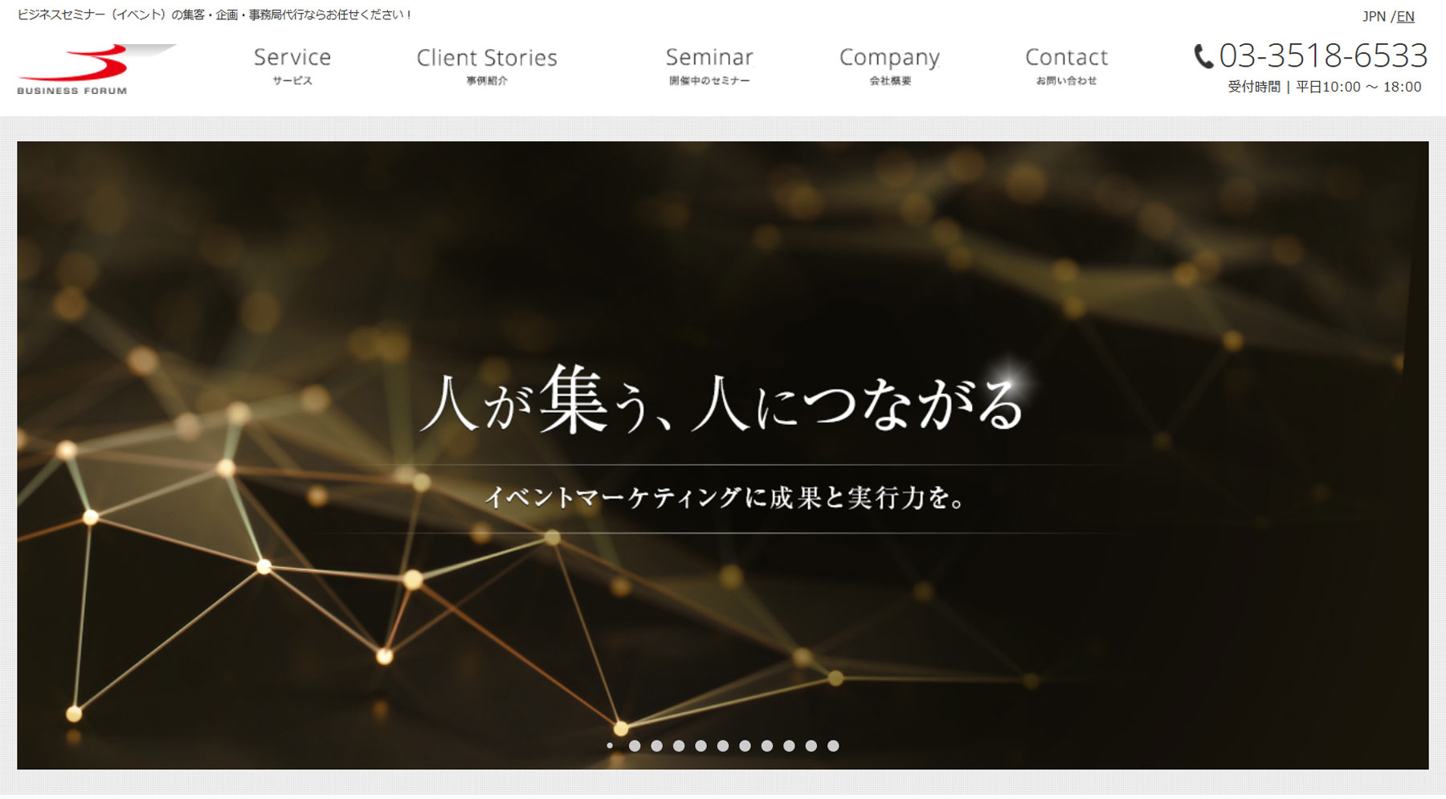Image resolution: width=1446 pixels, height=799 pixels.
Task: Select the ninth carousel slide dot
Action: 789,746
